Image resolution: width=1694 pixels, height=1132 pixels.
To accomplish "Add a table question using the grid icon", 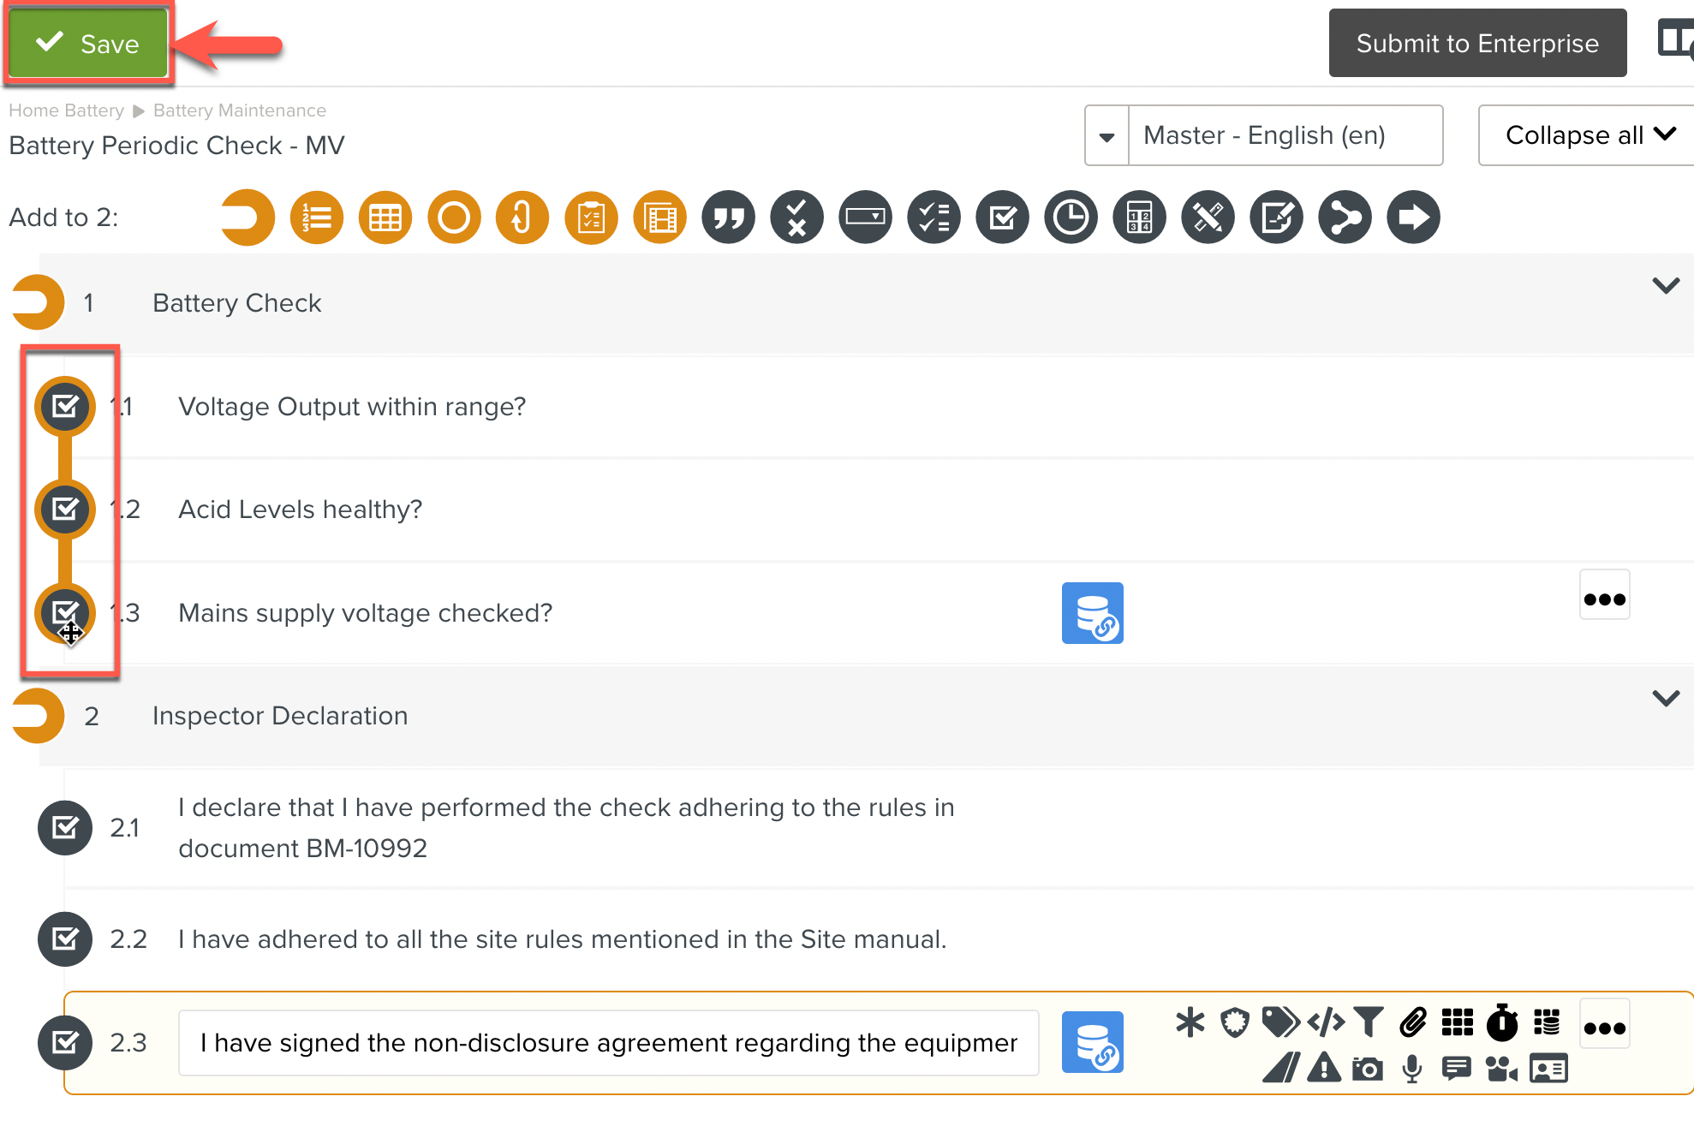I will [385, 217].
